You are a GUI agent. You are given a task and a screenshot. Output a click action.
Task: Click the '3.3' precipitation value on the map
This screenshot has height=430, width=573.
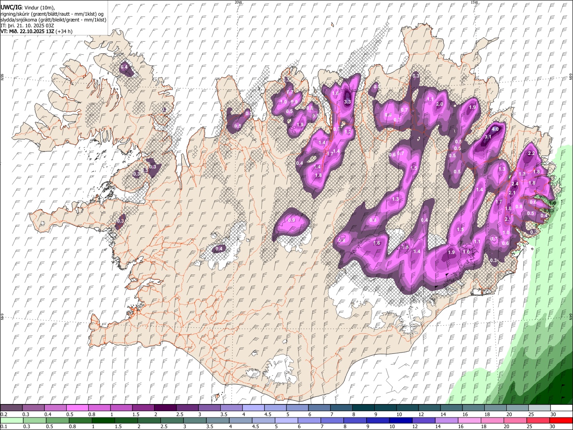pyautogui.click(x=347, y=102)
